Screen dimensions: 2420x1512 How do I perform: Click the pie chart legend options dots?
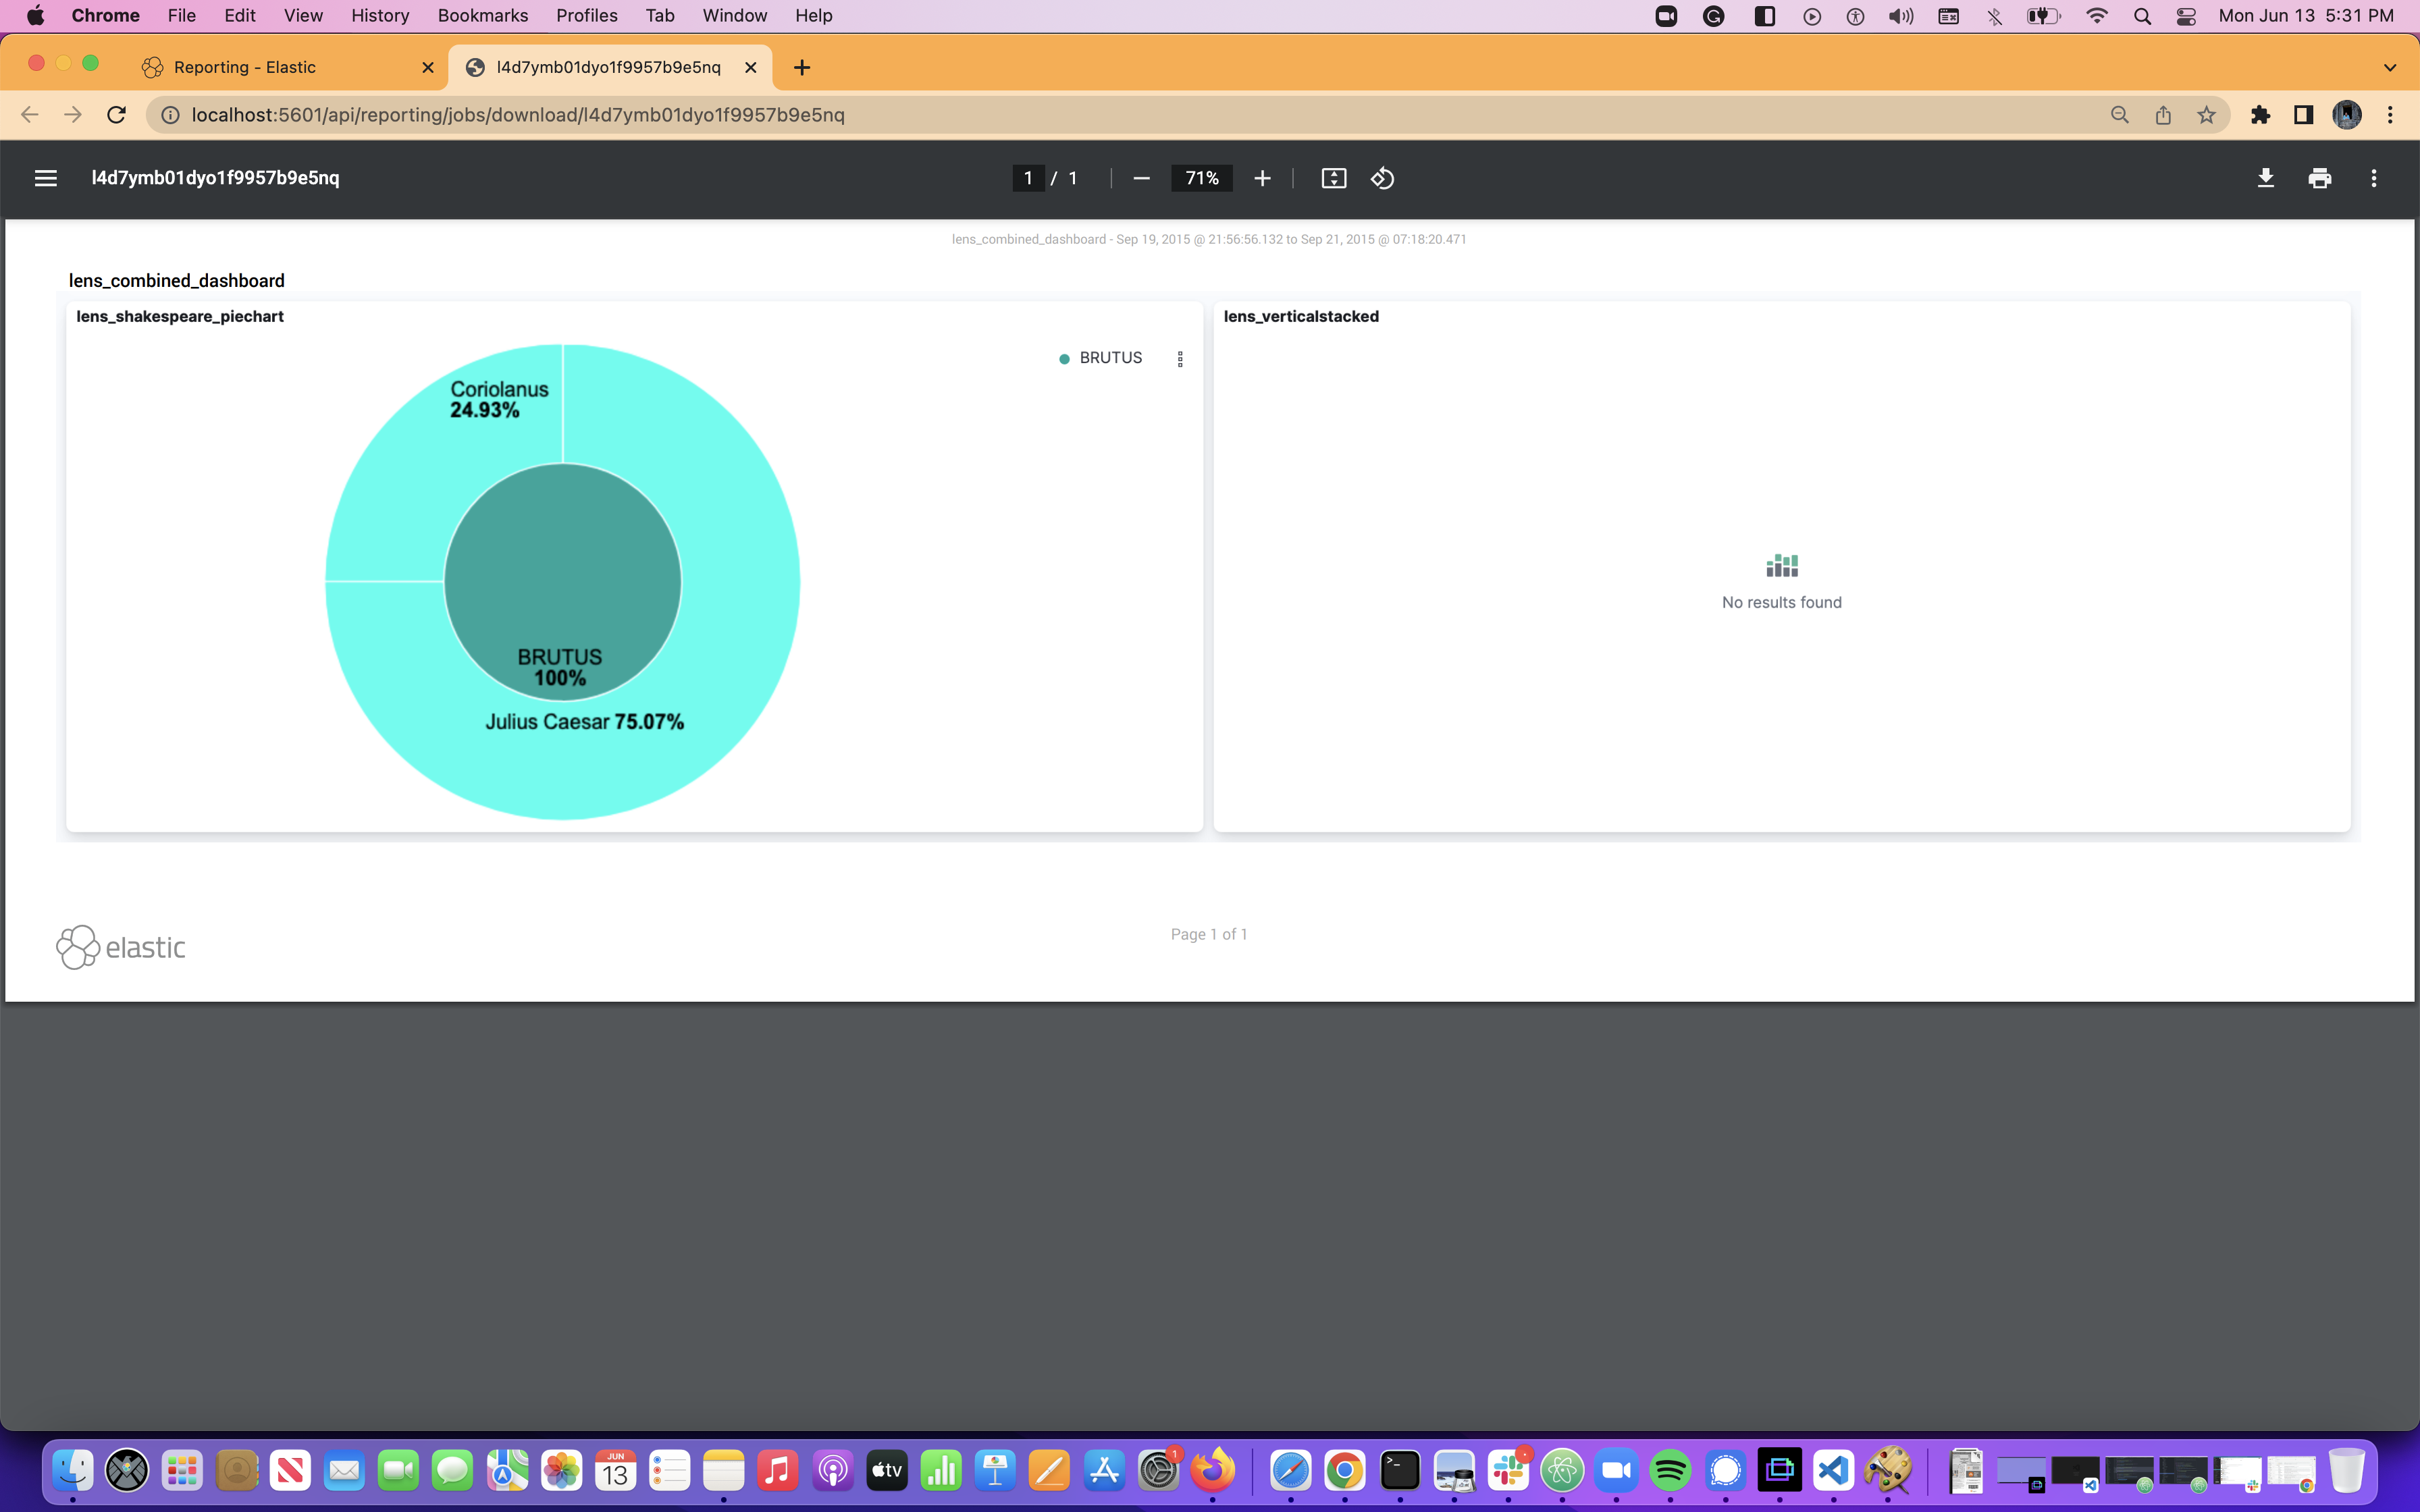[1180, 359]
